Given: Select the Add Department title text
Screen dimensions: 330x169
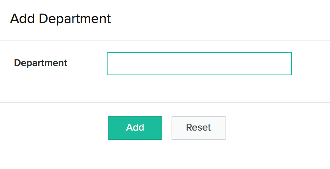Looking at the screenshot, I should pyautogui.click(x=61, y=19).
